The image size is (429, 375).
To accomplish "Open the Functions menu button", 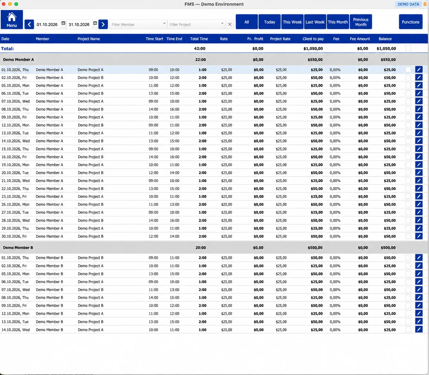I will point(411,22).
